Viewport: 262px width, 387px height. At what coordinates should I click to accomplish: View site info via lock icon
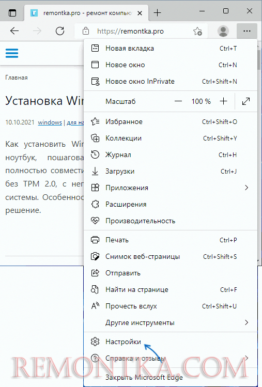(x=86, y=31)
